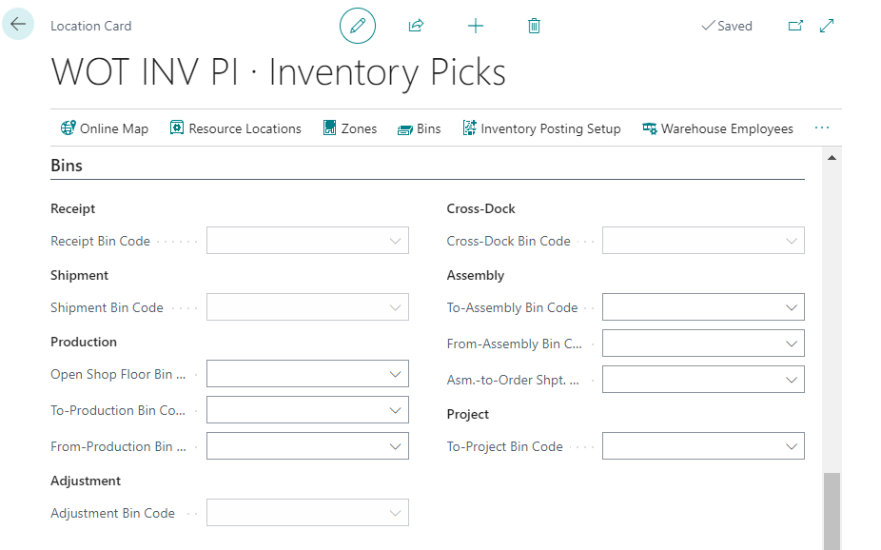The width and height of the screenshot is (881, 550).
Task: Open Online Map action
Action: pos(105,128)
